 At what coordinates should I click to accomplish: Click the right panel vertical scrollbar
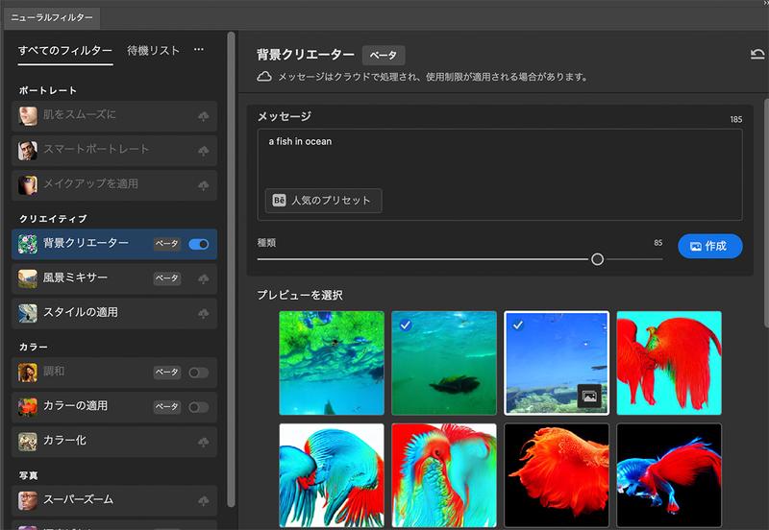(766, 213)
